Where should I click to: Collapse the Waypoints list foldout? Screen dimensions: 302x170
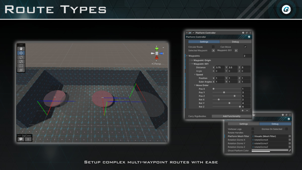(x=187, y=56)
